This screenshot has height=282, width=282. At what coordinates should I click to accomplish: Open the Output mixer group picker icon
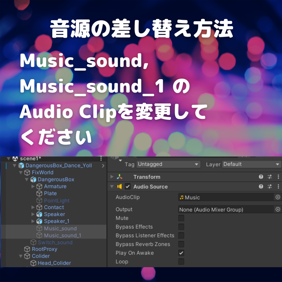point(278,209)
